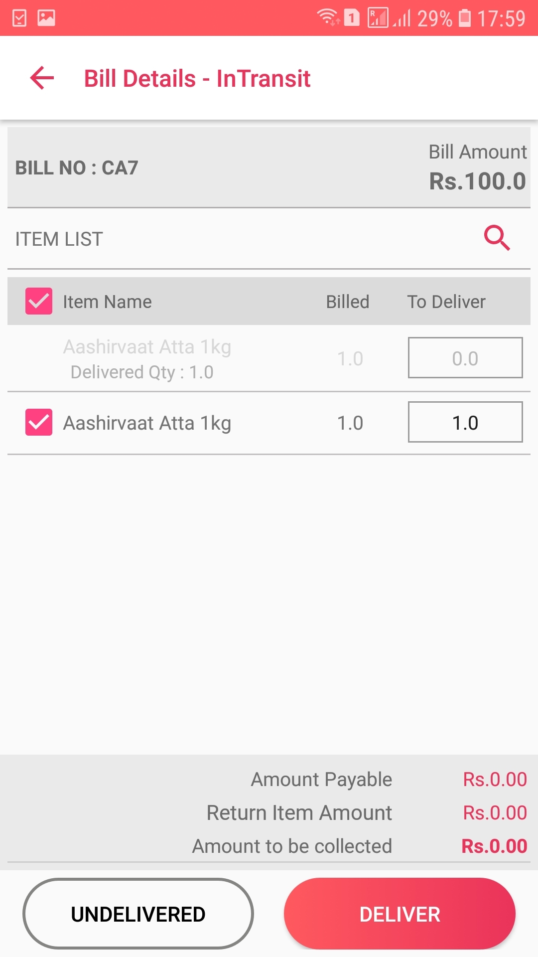Edit the To Deliver quantity 1.0 field

pyautogui.click(x=465, y=422)
